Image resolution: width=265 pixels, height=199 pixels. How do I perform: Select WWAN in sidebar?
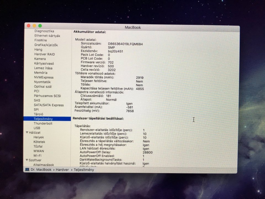tap(39, 151)
